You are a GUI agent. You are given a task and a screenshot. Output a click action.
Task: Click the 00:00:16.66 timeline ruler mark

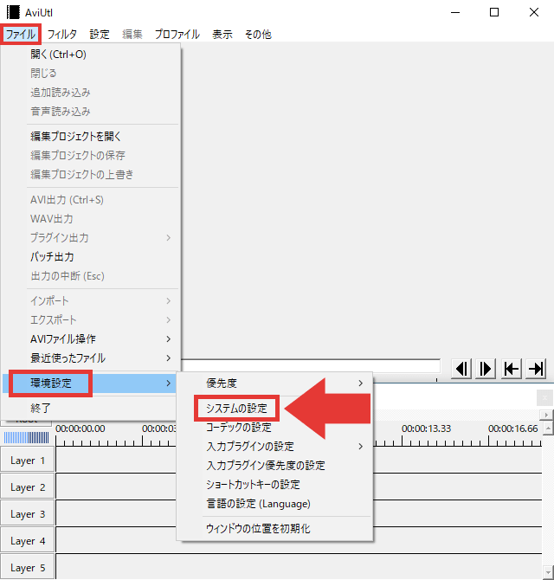[513, 429]
